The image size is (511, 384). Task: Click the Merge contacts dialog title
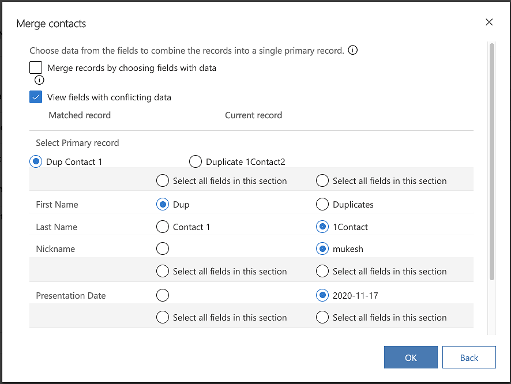51,24
